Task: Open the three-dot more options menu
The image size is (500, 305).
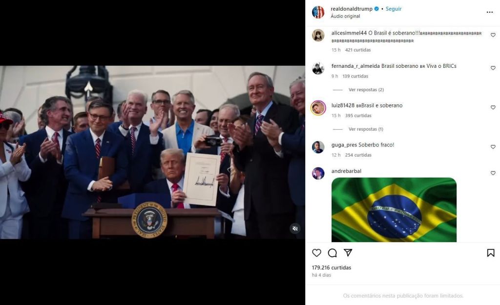Action: click(x=490, y=12)
